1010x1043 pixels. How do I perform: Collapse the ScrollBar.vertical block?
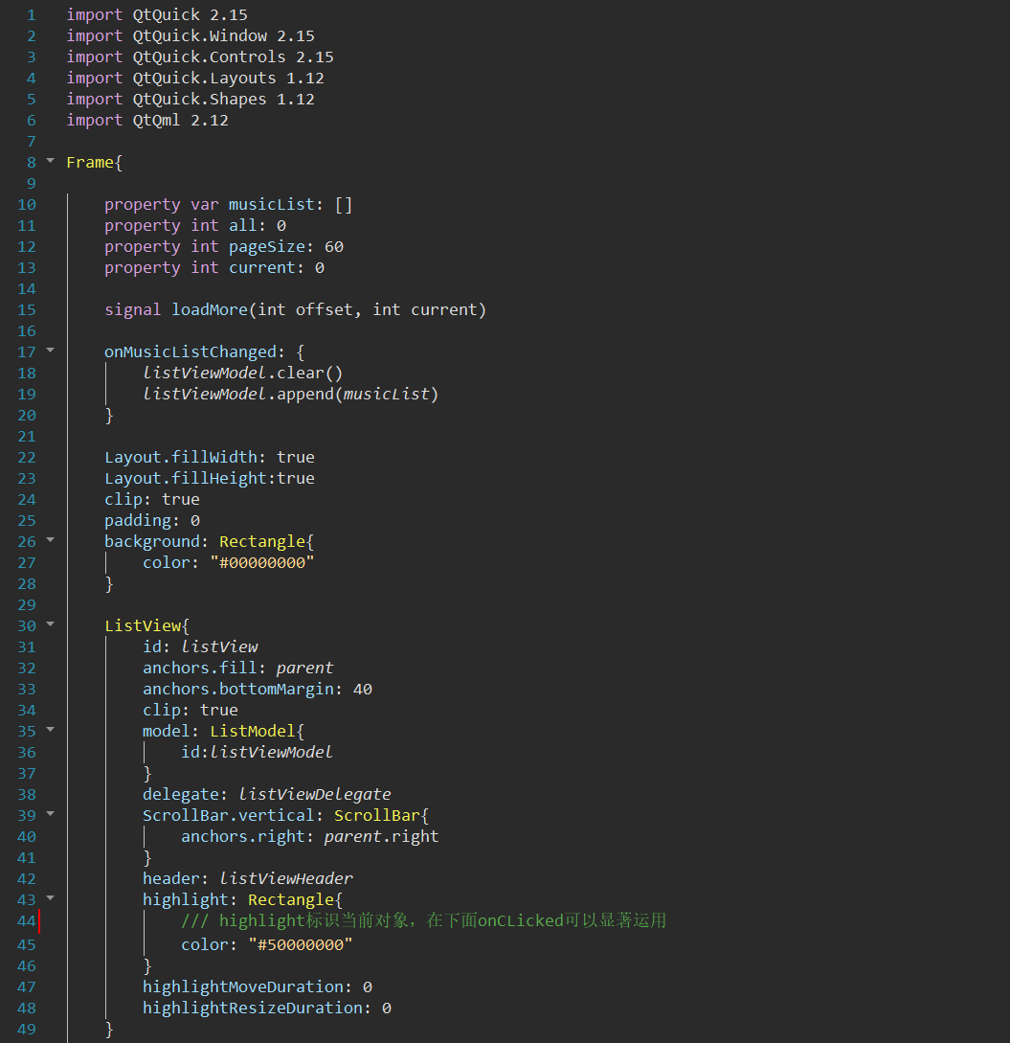tap(50, 814)
